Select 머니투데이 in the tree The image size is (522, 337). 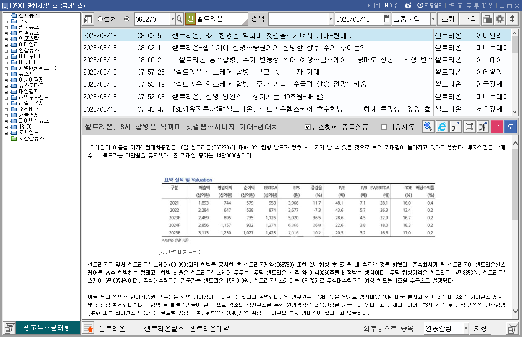(31, 56)
